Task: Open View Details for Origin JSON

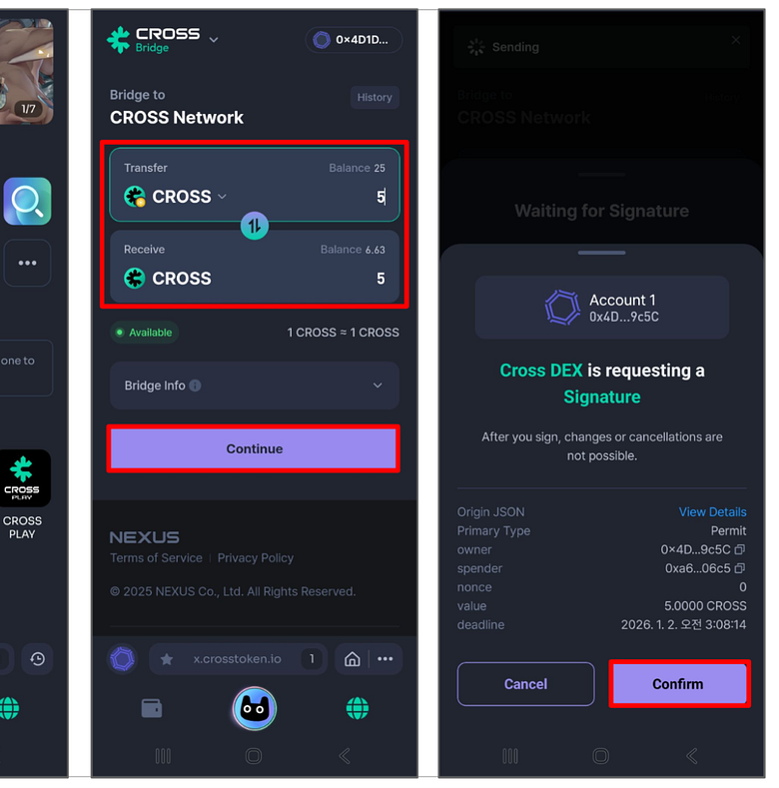Action: 712,512
